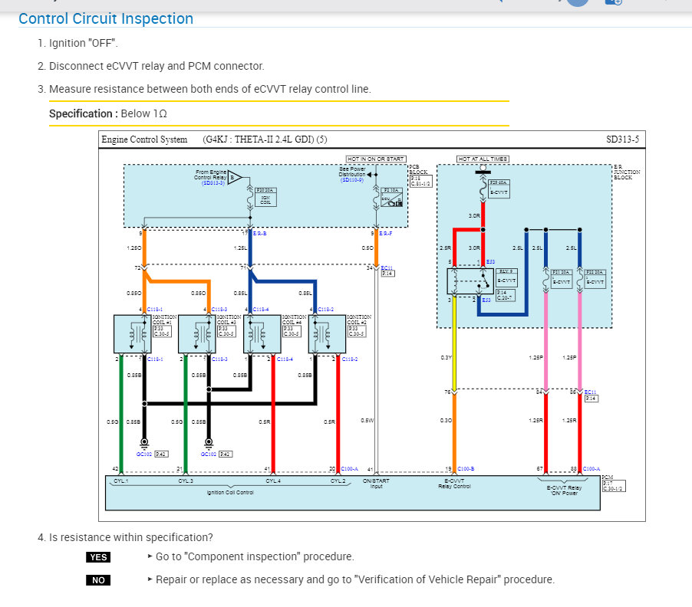Click the IGN COIL fuse box
Screen dimensions: 692x607
(x=265, y=197)
